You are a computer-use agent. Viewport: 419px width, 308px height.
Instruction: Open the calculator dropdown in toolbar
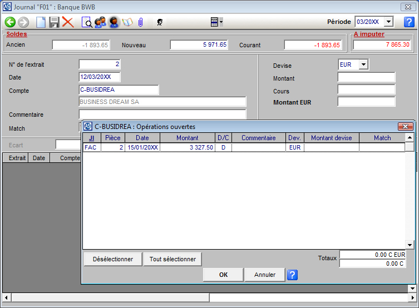click(x=221, y=22)
